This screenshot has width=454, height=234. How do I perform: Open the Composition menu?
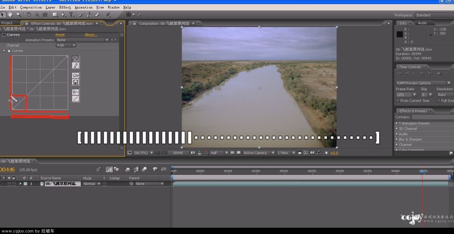(31, 7)
